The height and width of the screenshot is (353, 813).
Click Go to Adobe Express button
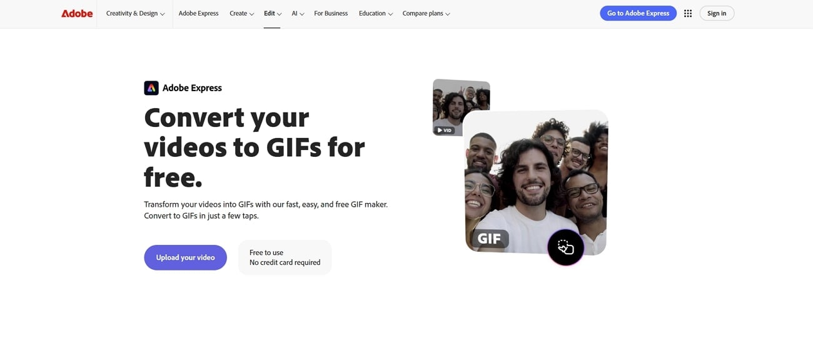pos(638,13)
